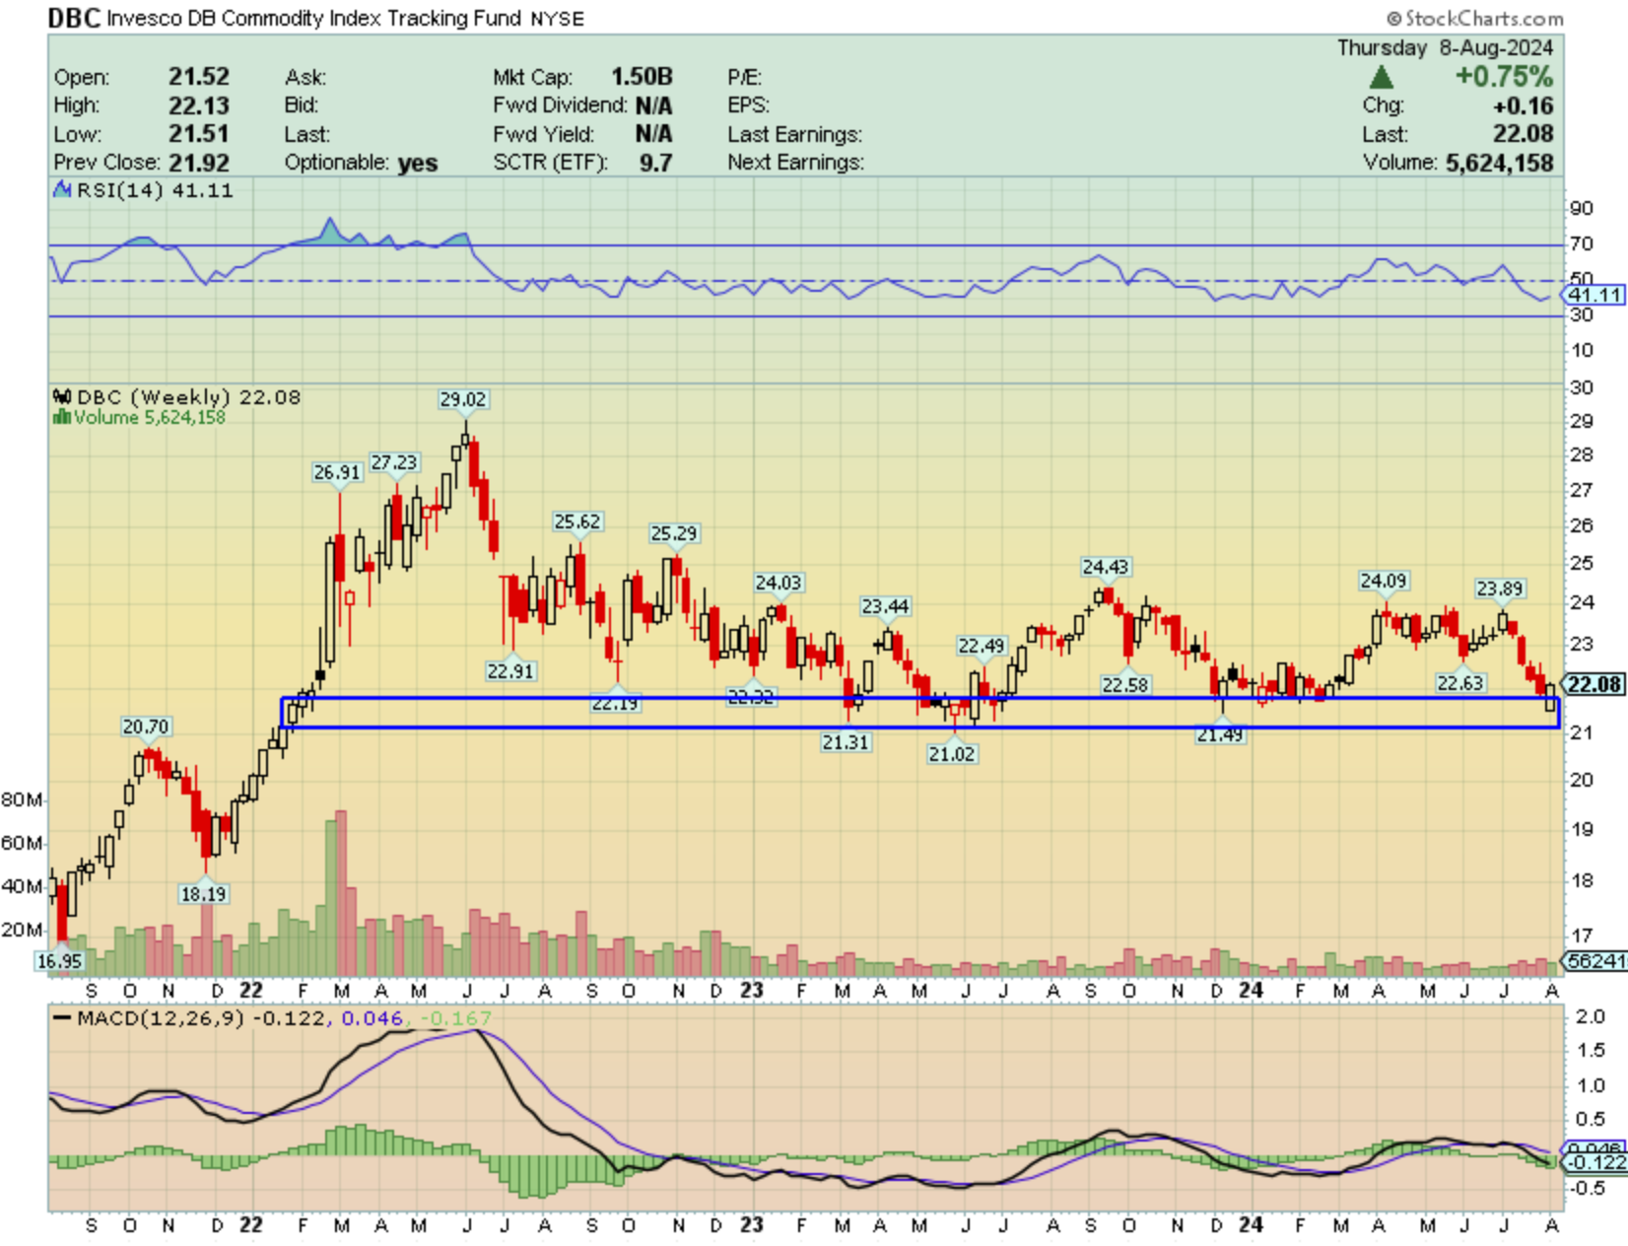Click the 29.02 peak price label
The width and height of the screenshot is (1628, 1246).
point(463,399)
